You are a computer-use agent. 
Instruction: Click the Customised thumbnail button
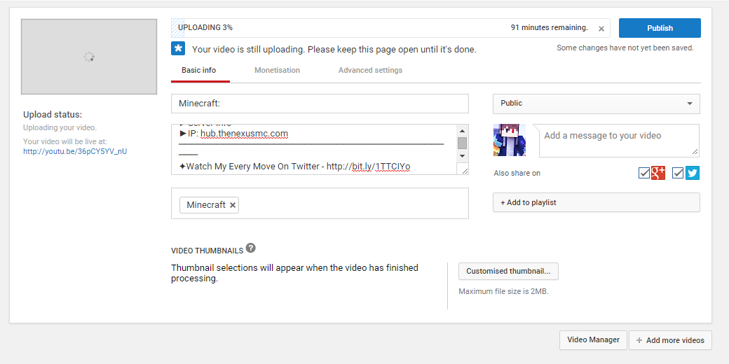point(508,271)
